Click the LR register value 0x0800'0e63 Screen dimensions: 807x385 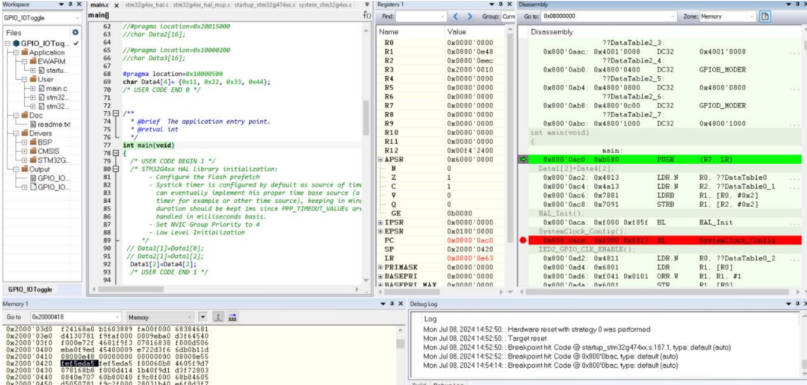[470, 258]
